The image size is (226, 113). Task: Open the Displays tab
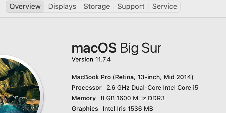click(x=62, y=6)
